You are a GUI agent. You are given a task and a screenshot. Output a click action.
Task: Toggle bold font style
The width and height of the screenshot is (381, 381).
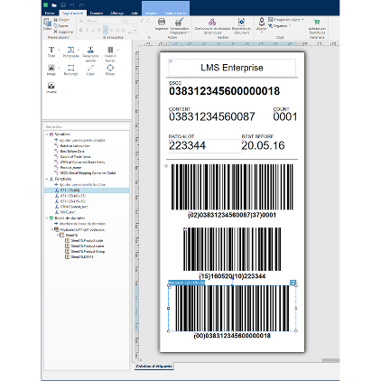coord(80,30)
